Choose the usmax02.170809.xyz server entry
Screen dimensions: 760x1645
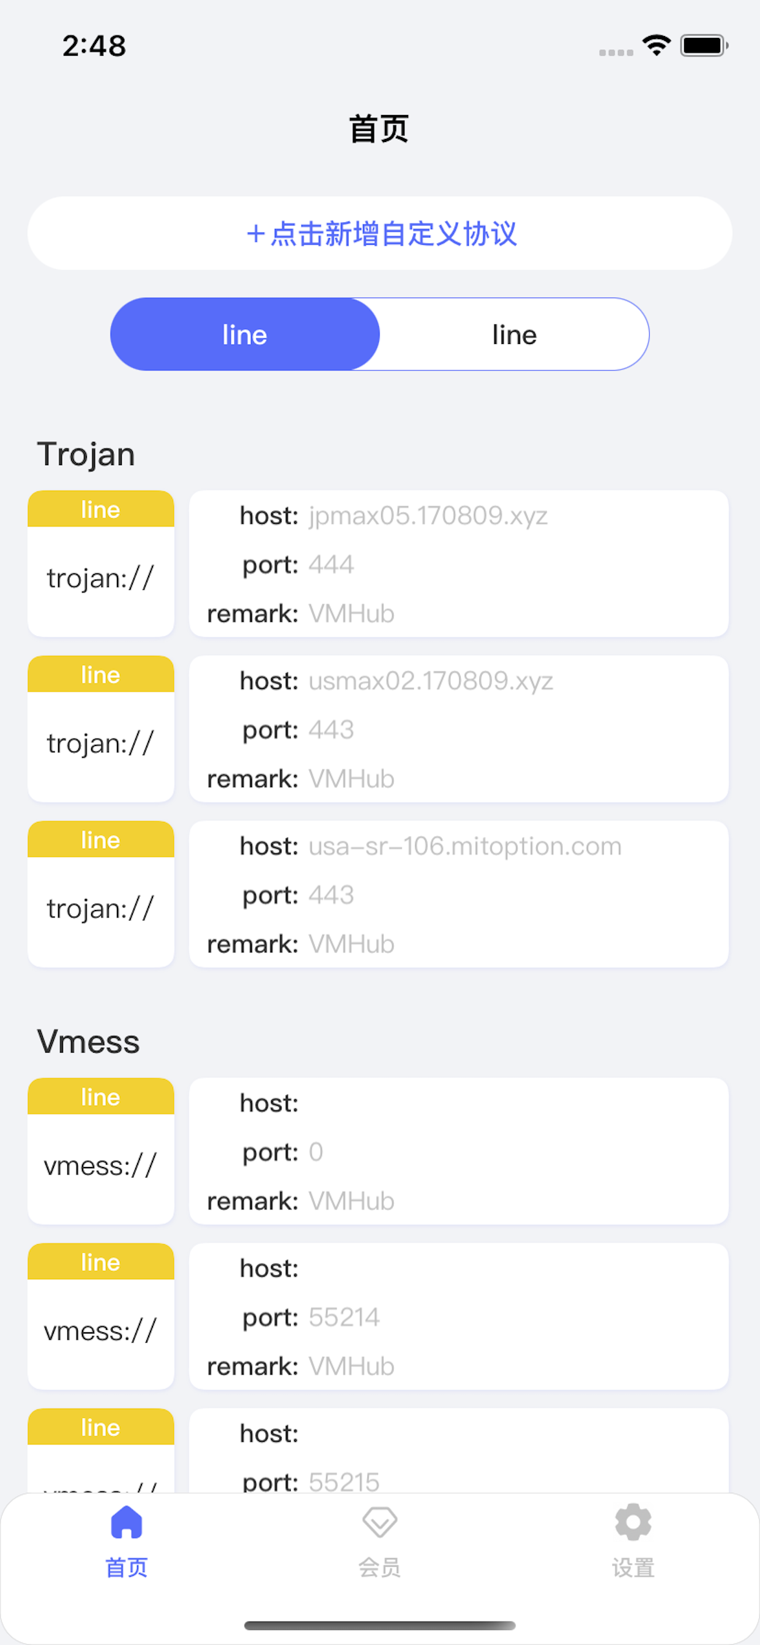458,729
